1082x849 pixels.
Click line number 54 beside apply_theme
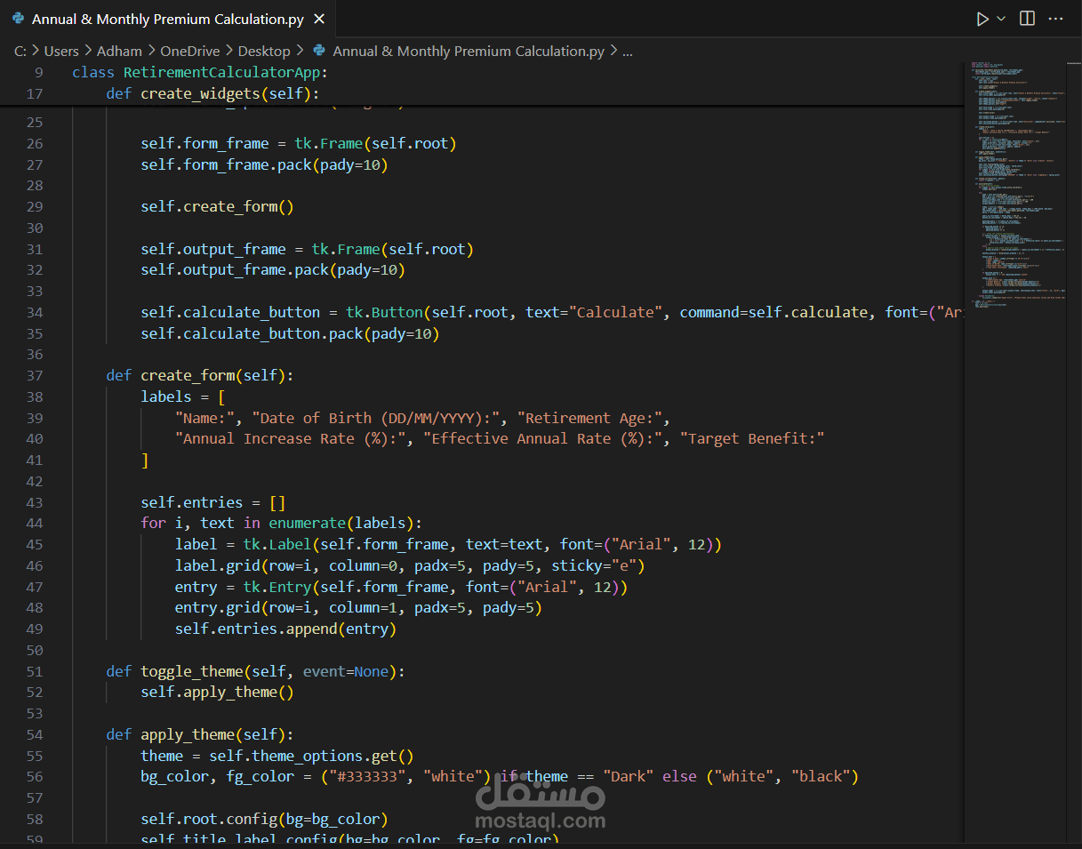(35, 734)
